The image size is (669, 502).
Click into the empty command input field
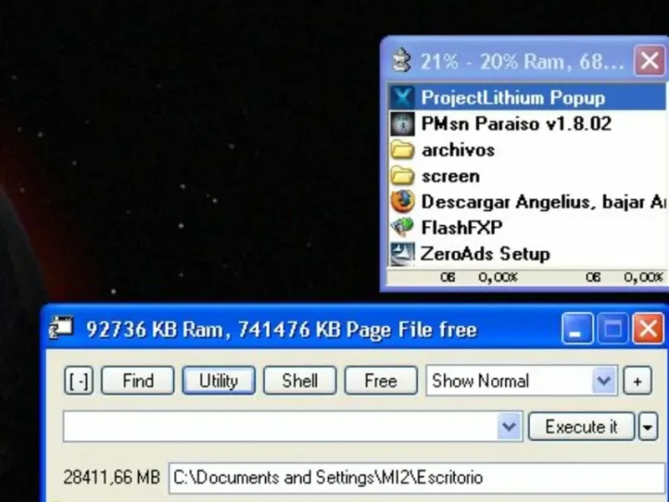click(280, 426)
